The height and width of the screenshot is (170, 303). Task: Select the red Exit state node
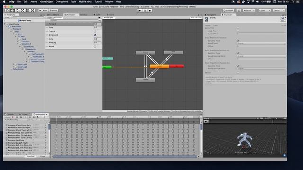click(177, 66)
